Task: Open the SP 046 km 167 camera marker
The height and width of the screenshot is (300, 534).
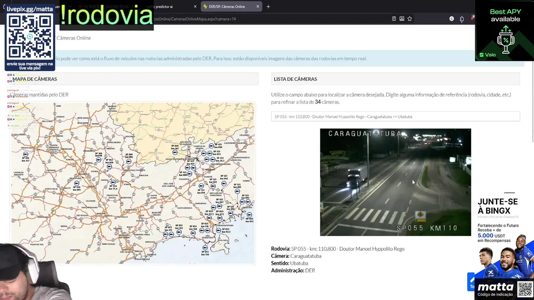Action: click(x=175, y=152)
